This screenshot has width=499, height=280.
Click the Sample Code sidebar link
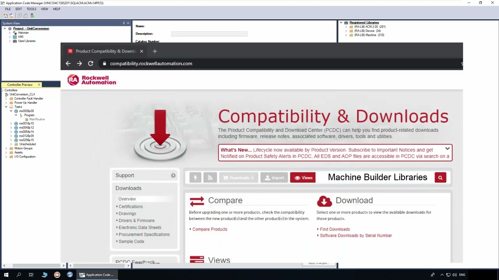click(131, 241)
